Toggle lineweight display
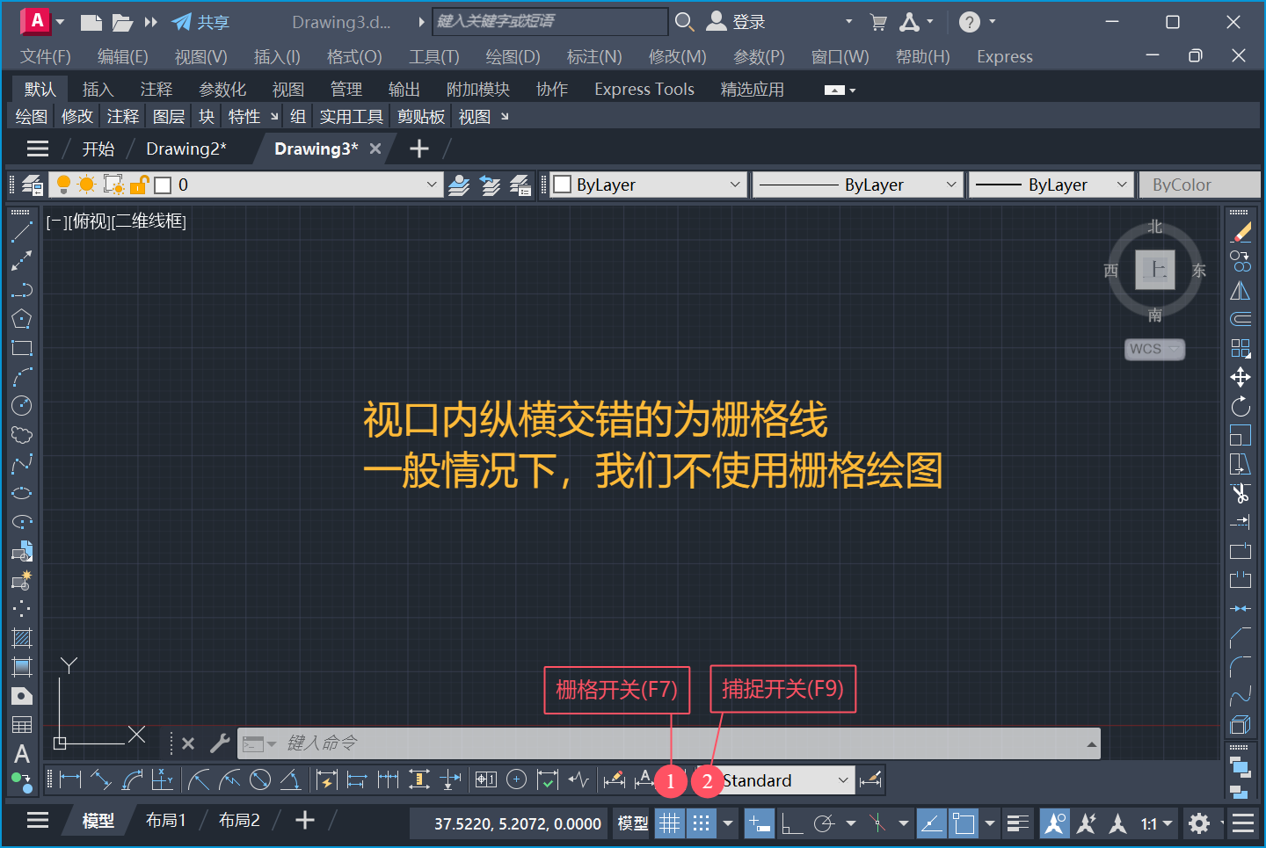The image size is (1266, 848). 1018,823
